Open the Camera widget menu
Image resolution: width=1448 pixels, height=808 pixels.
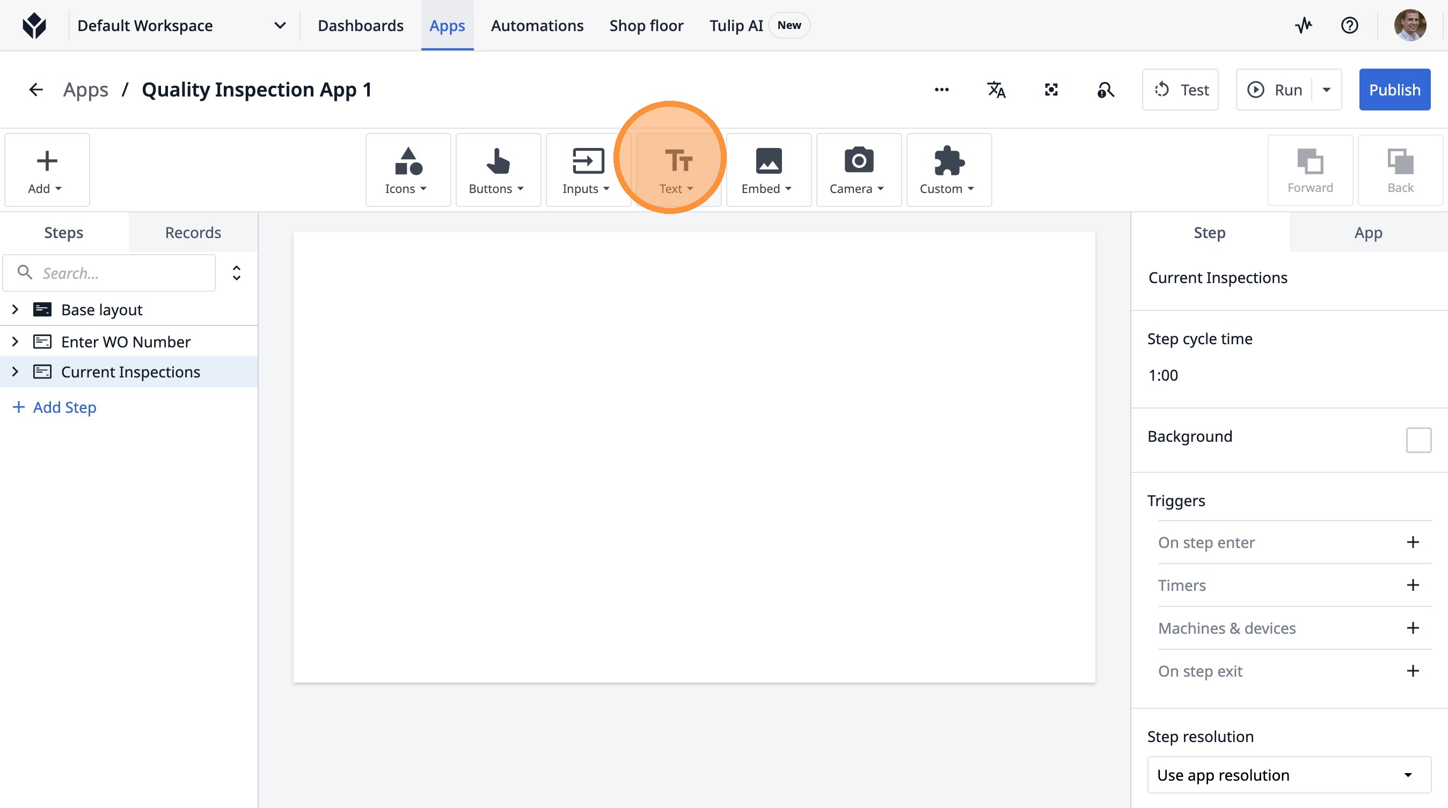pyautogui.click(x=858, y=170)
